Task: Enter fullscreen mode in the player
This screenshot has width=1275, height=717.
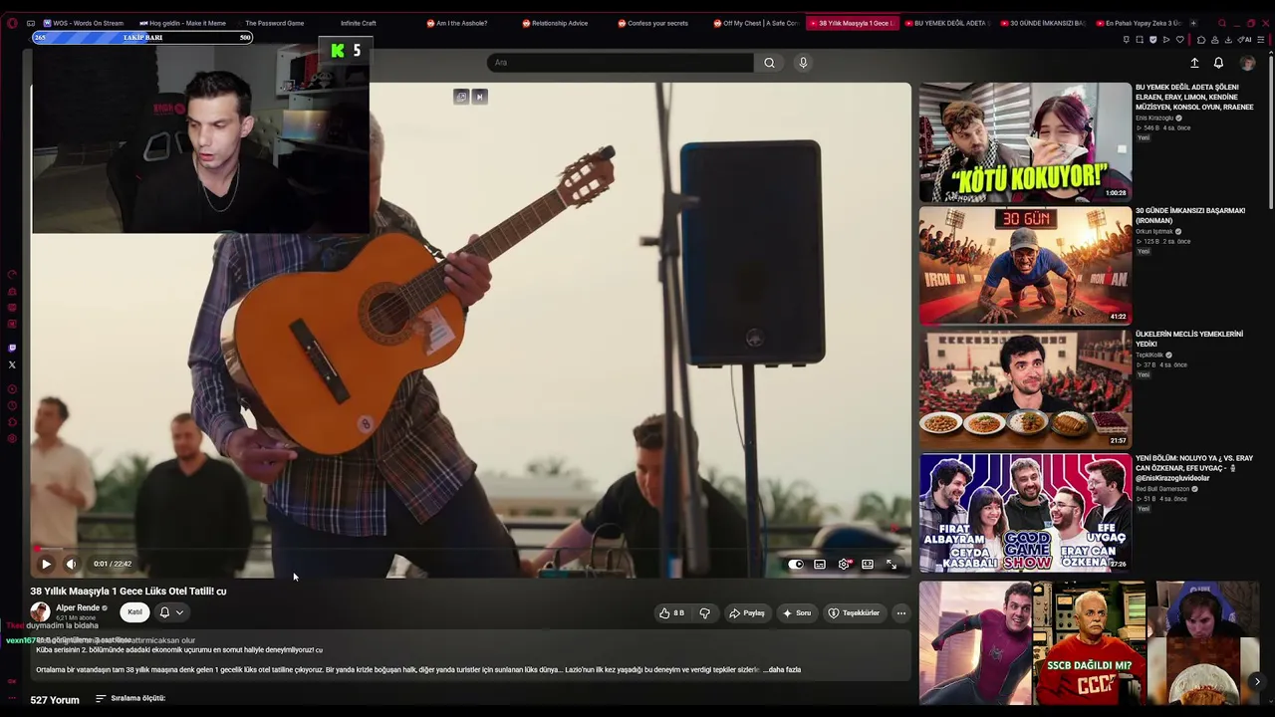Action: pyautogui.click(x=892, y=564)
